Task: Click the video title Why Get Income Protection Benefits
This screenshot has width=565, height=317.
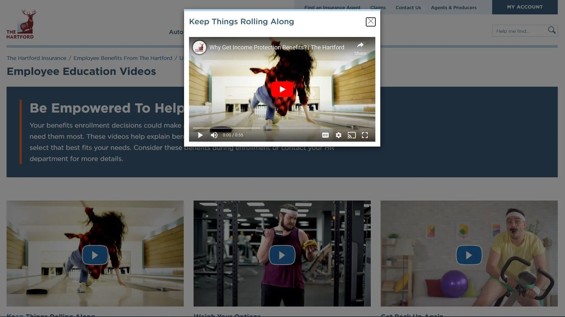Action: [277, 47]
